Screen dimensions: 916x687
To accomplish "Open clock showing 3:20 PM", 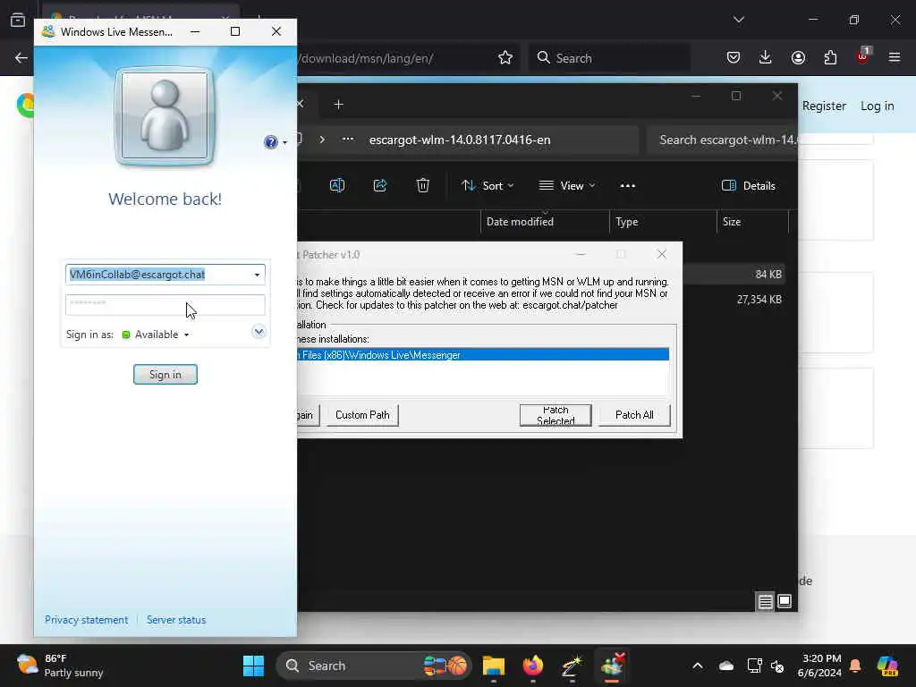I will (x=819, y=666).
